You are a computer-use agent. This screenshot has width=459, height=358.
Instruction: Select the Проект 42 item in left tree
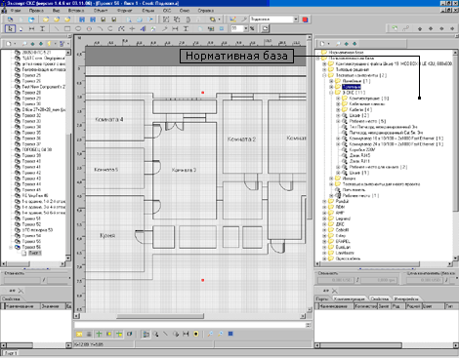(x=31, y=173)
